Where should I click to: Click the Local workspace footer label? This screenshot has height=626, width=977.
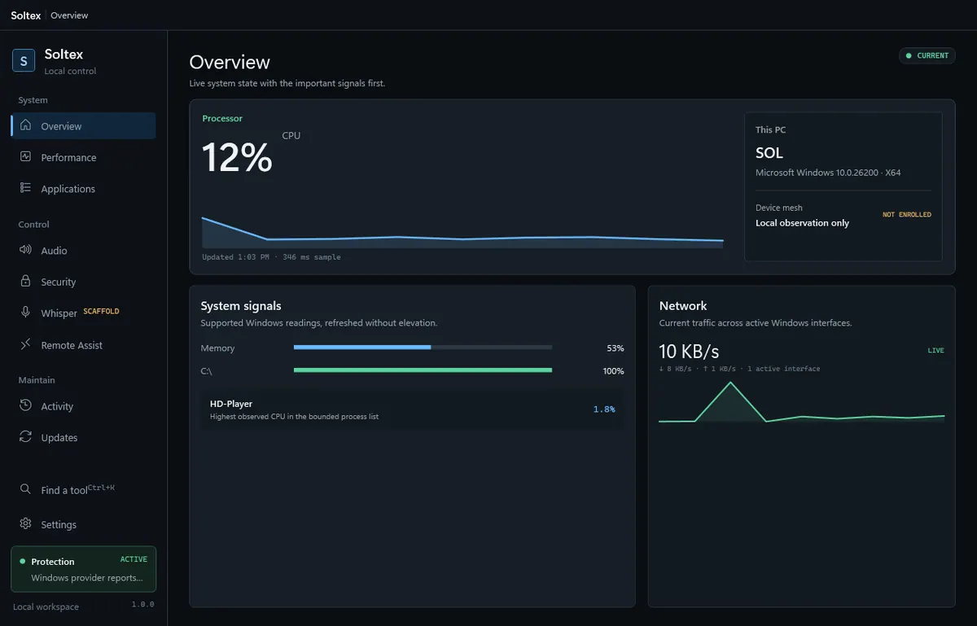point(46,606)
